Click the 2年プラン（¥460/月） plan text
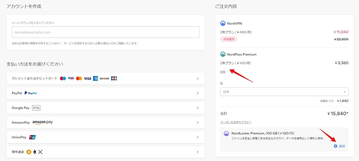Viewport: 359px width, 161px height. (236, 32)
